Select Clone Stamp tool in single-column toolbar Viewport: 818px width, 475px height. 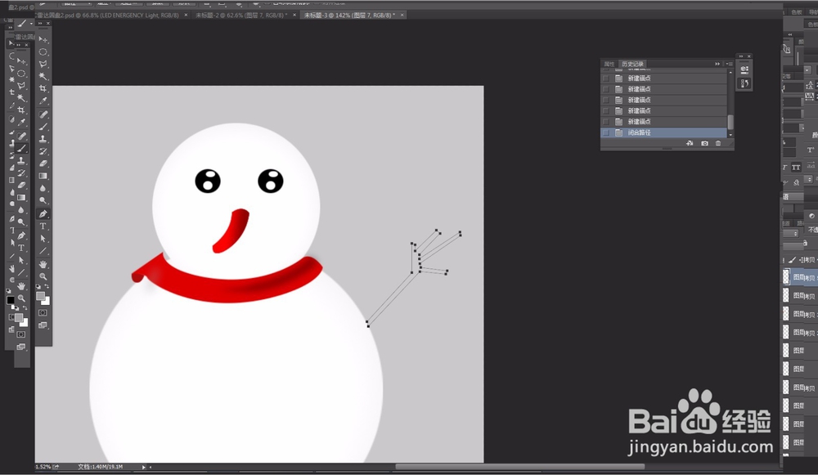pos(43,139)
